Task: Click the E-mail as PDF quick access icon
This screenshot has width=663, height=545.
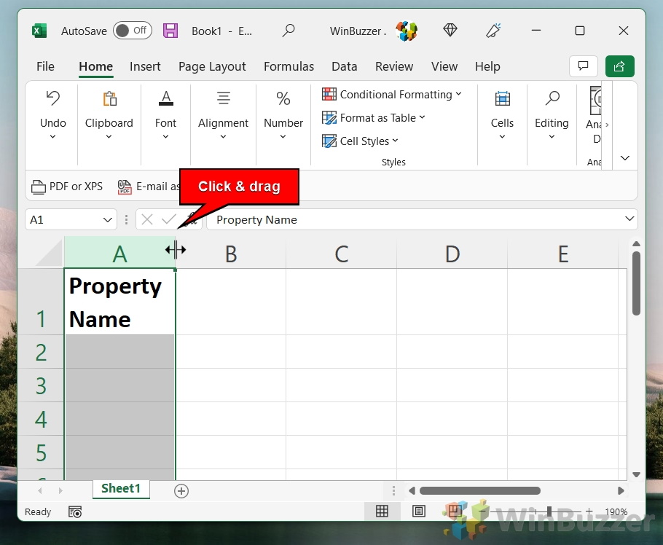Action: pos(124,187)
